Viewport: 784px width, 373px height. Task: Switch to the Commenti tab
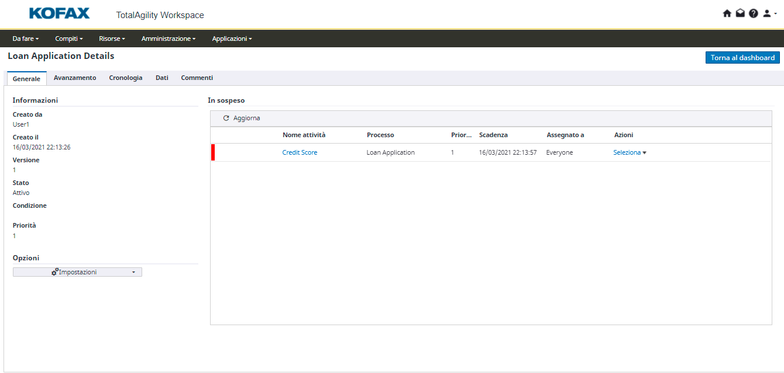click(x=197, y=78)
